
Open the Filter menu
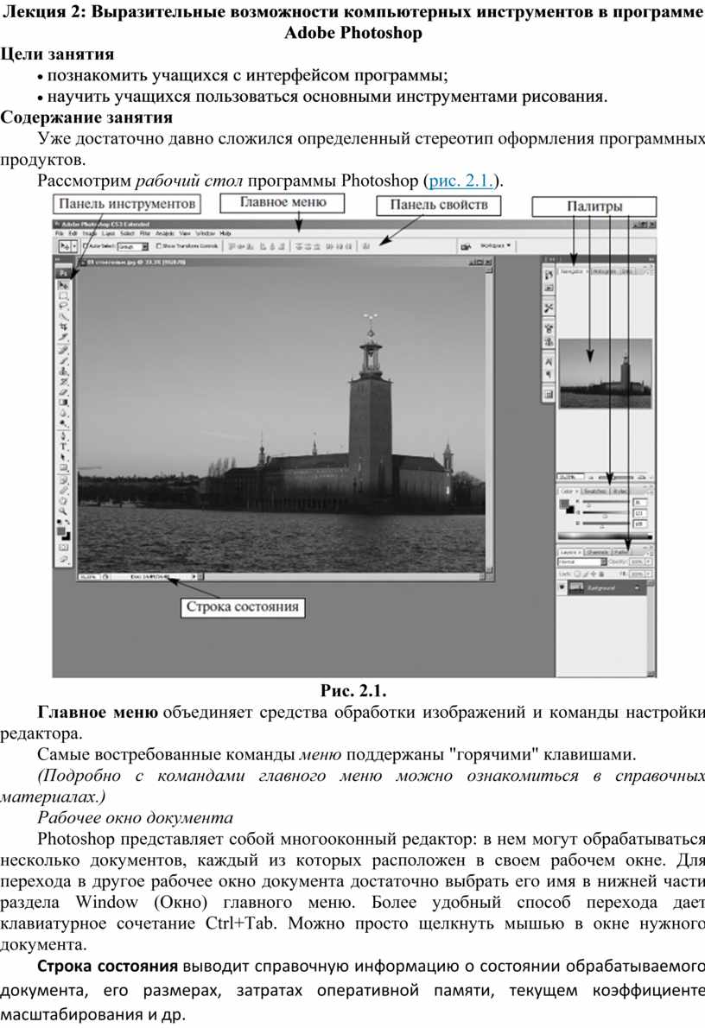(145, 232)
